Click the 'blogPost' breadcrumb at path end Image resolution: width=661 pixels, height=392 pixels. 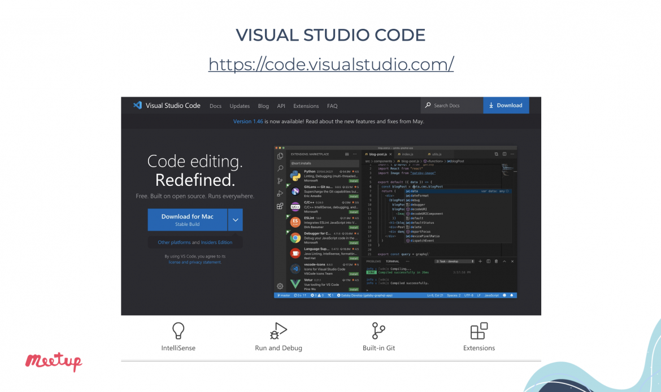[456, 161]
